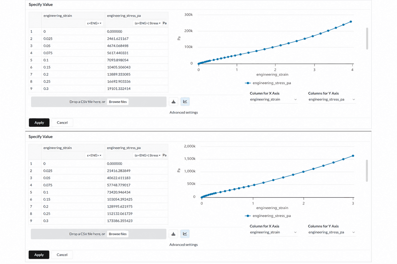397x264 pixels.
Task: Select cell 73420.946434 in lower table
Action: [136, 192]
